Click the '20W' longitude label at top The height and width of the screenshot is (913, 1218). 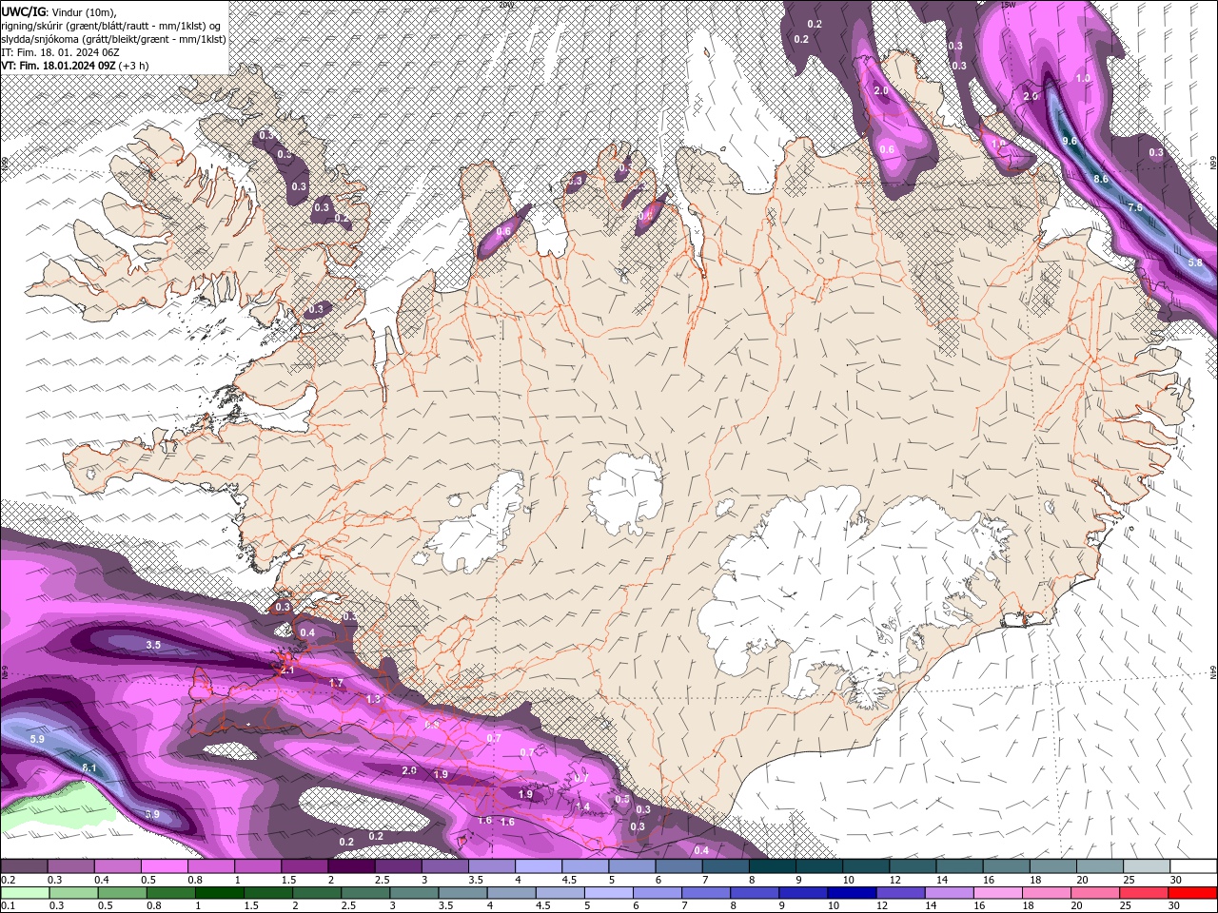(505, 4)
